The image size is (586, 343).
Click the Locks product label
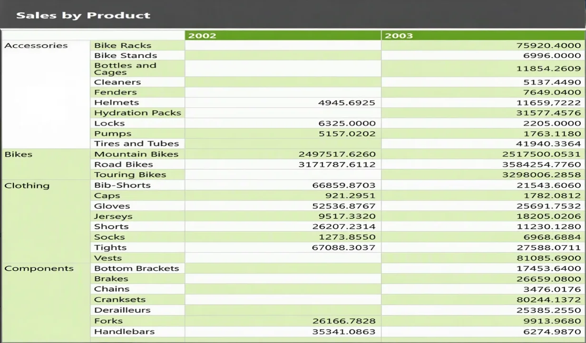point(109,124)
